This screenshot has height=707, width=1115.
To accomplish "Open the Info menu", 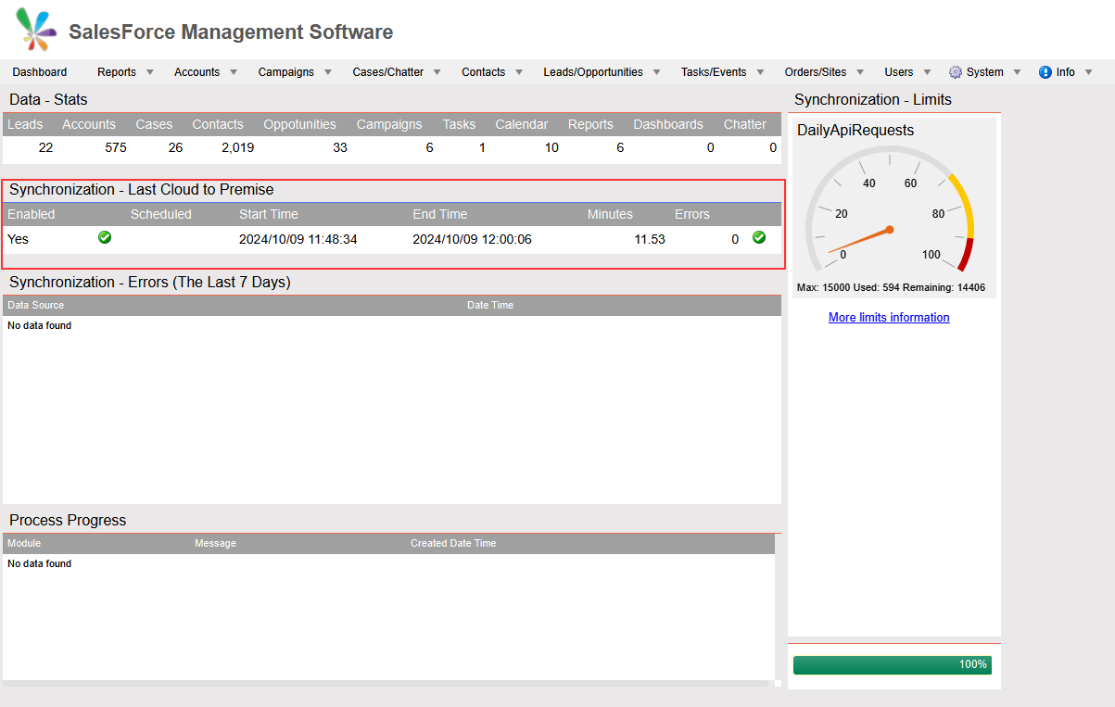I will pos(1065,72).
